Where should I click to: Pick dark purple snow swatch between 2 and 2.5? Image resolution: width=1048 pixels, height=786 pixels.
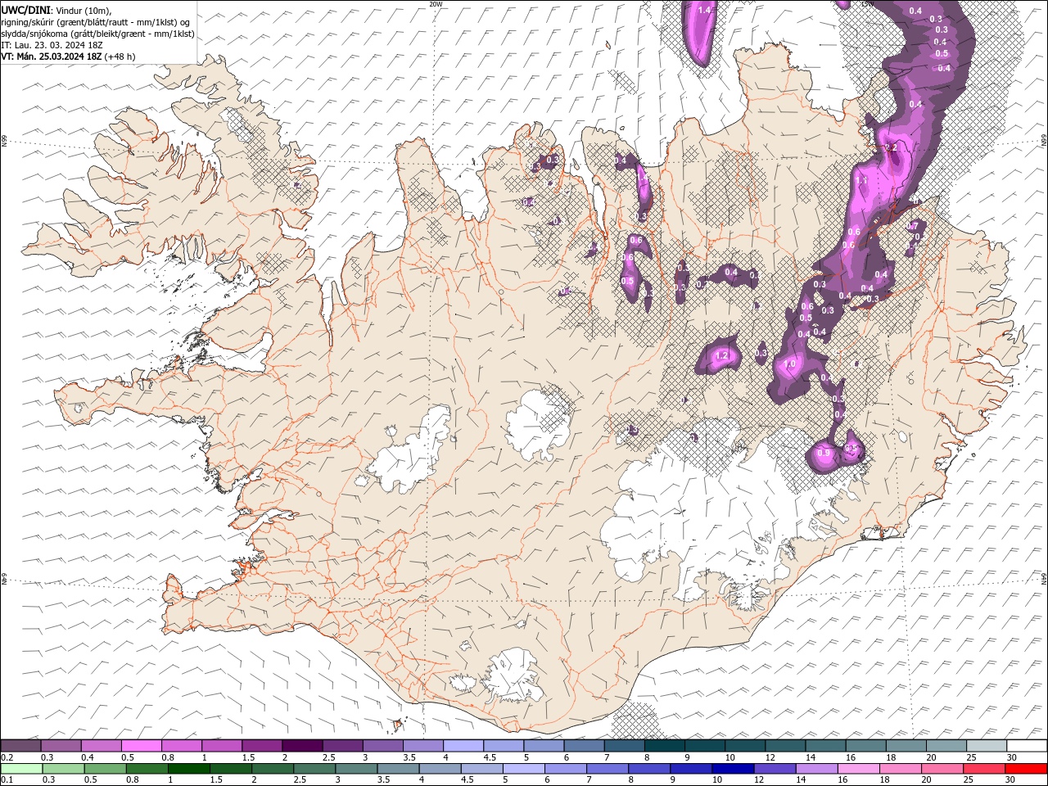[302, 746]
